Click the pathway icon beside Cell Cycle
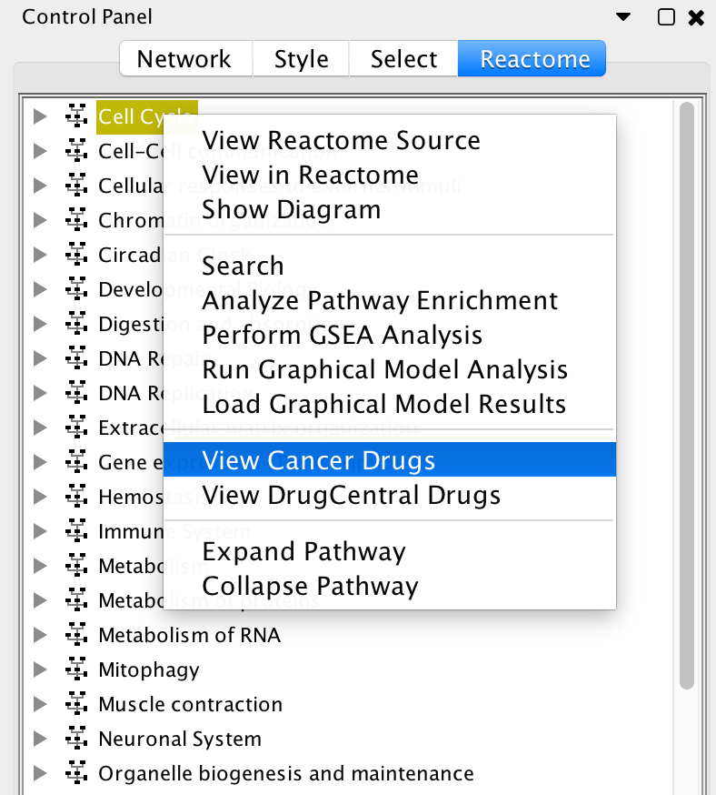The height and width of the screenshot is (795, 716). (76, 116)
